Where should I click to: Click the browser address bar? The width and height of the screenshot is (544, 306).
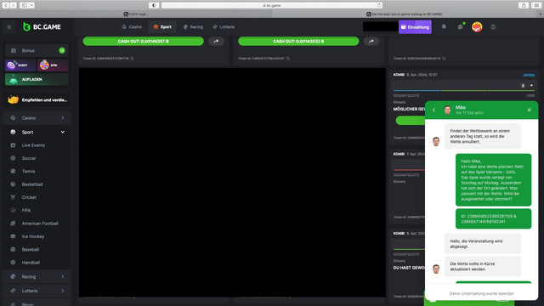click(x=272, y=5)
